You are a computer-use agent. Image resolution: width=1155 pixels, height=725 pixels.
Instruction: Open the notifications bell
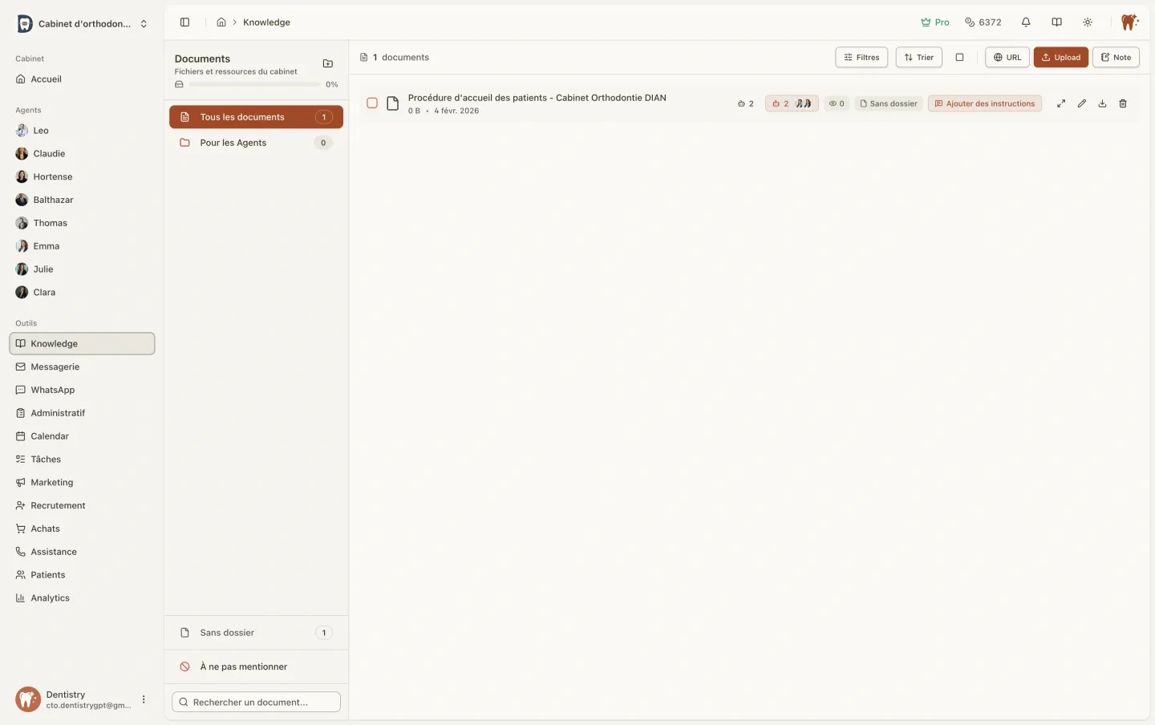[1025, 22]
